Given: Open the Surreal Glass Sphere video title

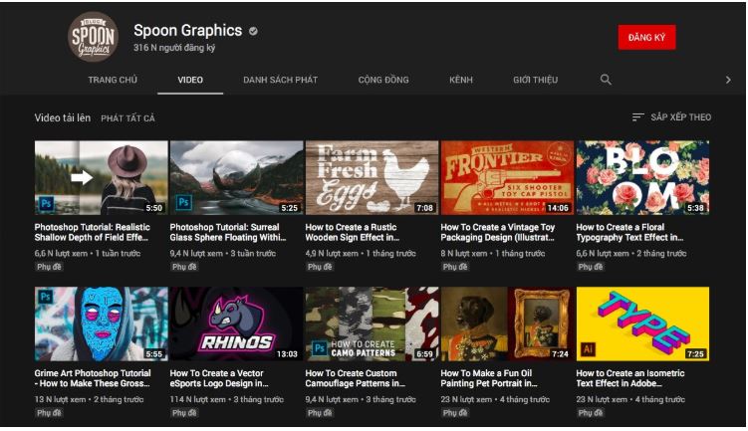Looking at the screenshot, I should (235, 232).
